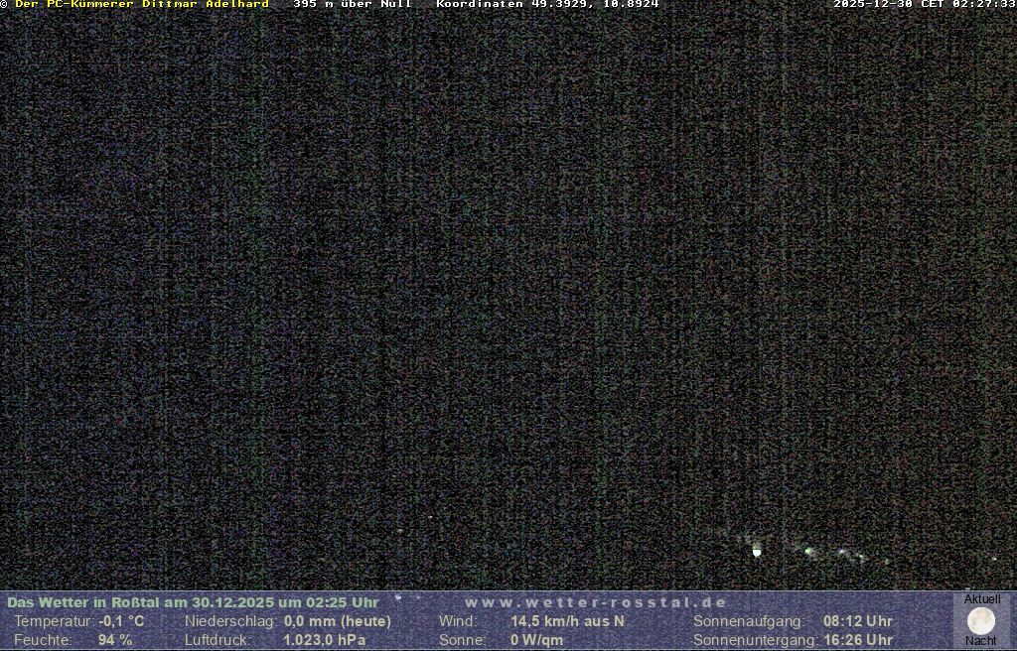
Task: Click the Niederschlag value 0,0 mm (heute)
Action: coord(338,621)
